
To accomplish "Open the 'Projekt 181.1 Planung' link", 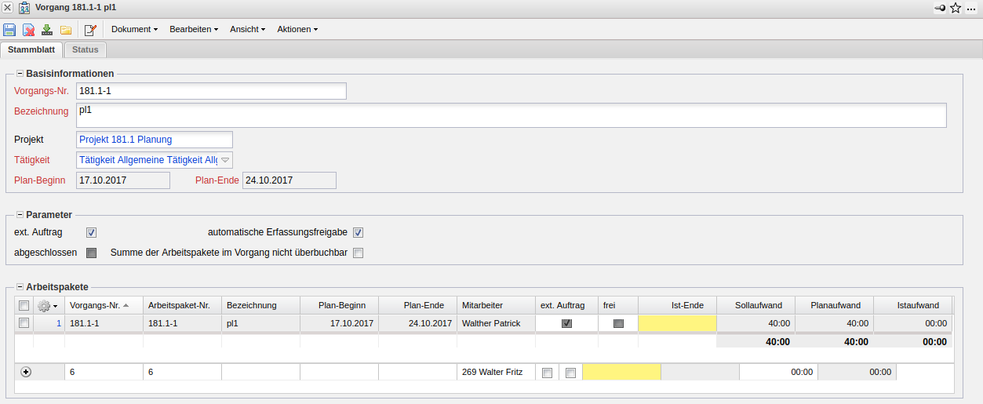I will [x=126, y=140].
